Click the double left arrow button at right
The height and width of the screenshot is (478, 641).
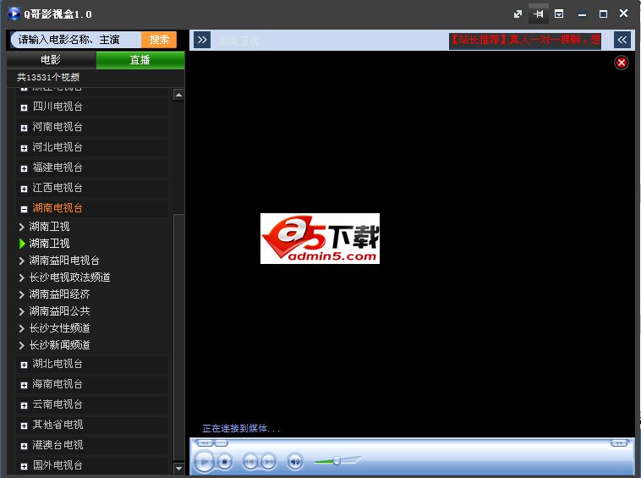(x=622, y=40)
